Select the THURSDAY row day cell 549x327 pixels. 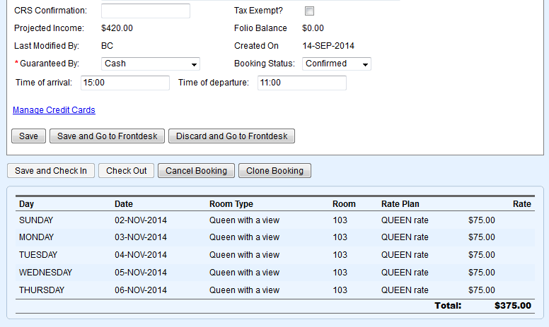[42, 290]
